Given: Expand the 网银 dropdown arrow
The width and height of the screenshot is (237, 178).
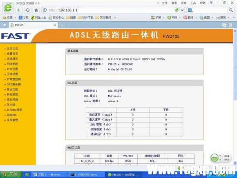Looking at the screenshot, I should tap(180, 18).
